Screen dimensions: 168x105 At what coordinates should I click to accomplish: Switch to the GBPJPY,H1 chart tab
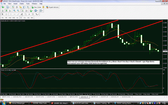(95, 97)
